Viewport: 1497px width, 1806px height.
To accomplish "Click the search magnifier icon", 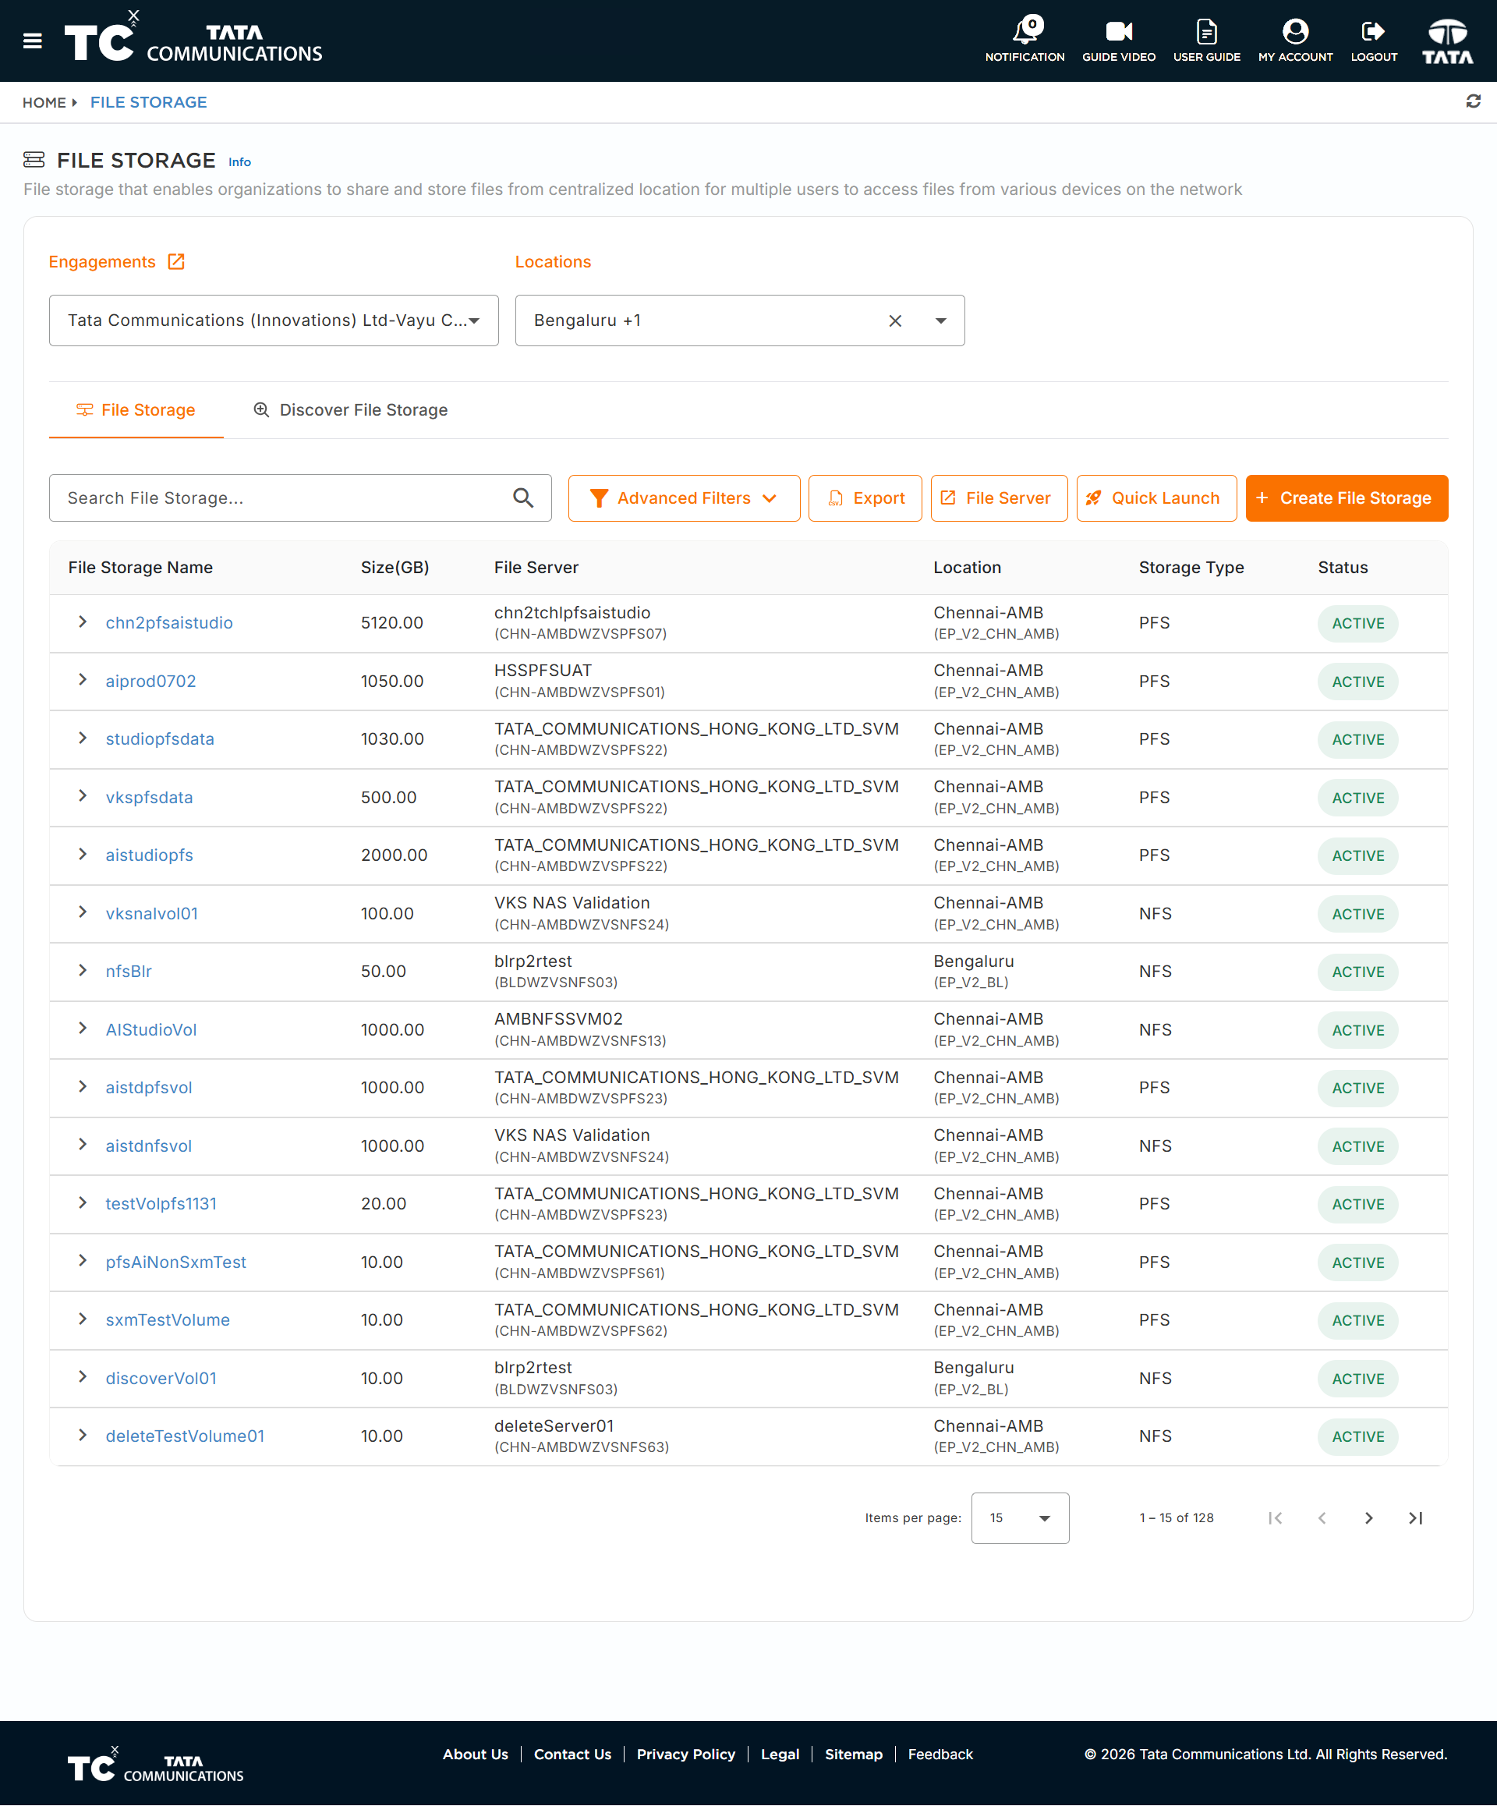I will point(523,498).
